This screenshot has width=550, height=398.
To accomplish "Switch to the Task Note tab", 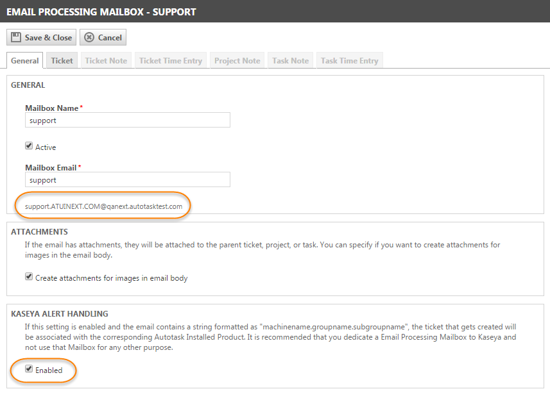I will tap(290, 61).
